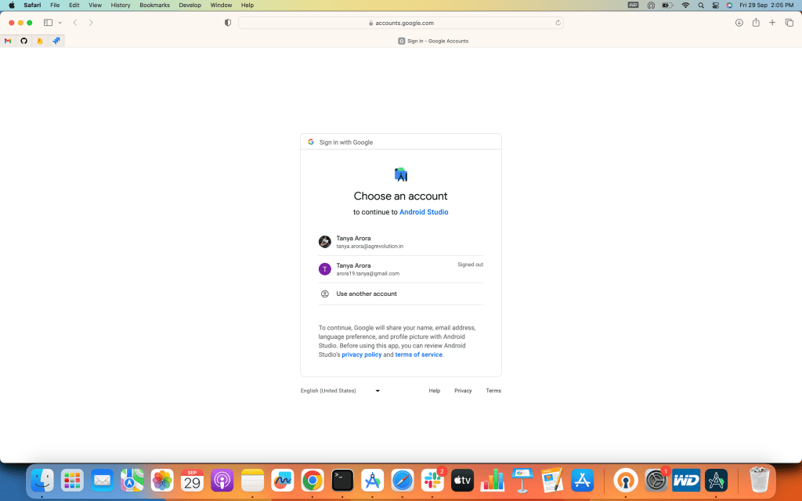Screen dimensions: 802x501
Task: Click Use another account
Action: pos(367,294)
